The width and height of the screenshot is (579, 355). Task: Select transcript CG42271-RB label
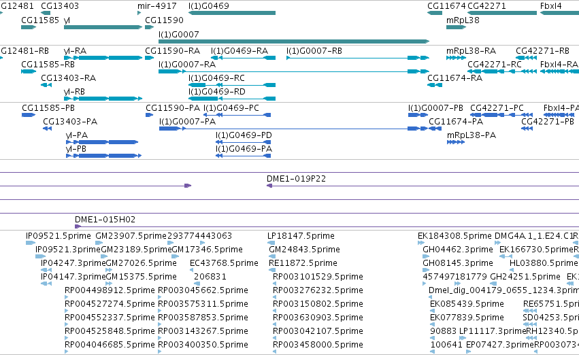tap(542, 50)
